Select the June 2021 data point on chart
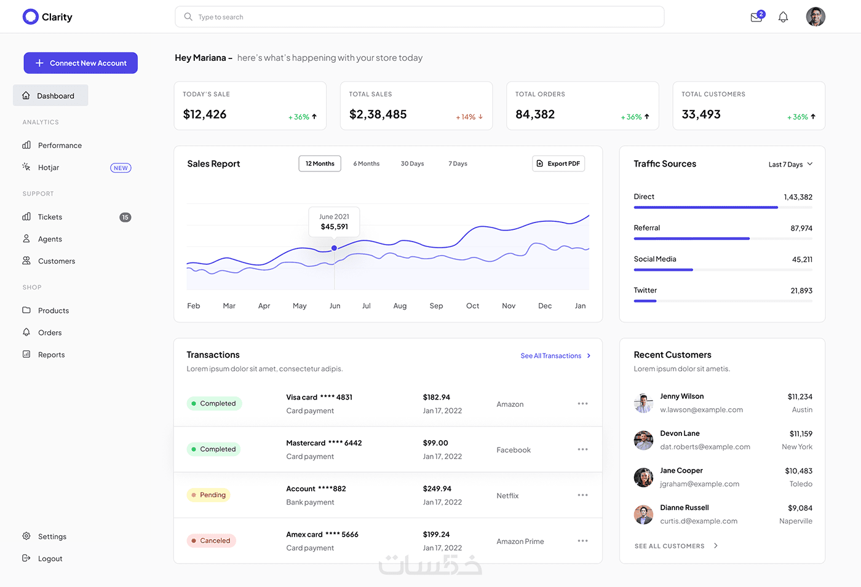 click(x=334, y=248)
